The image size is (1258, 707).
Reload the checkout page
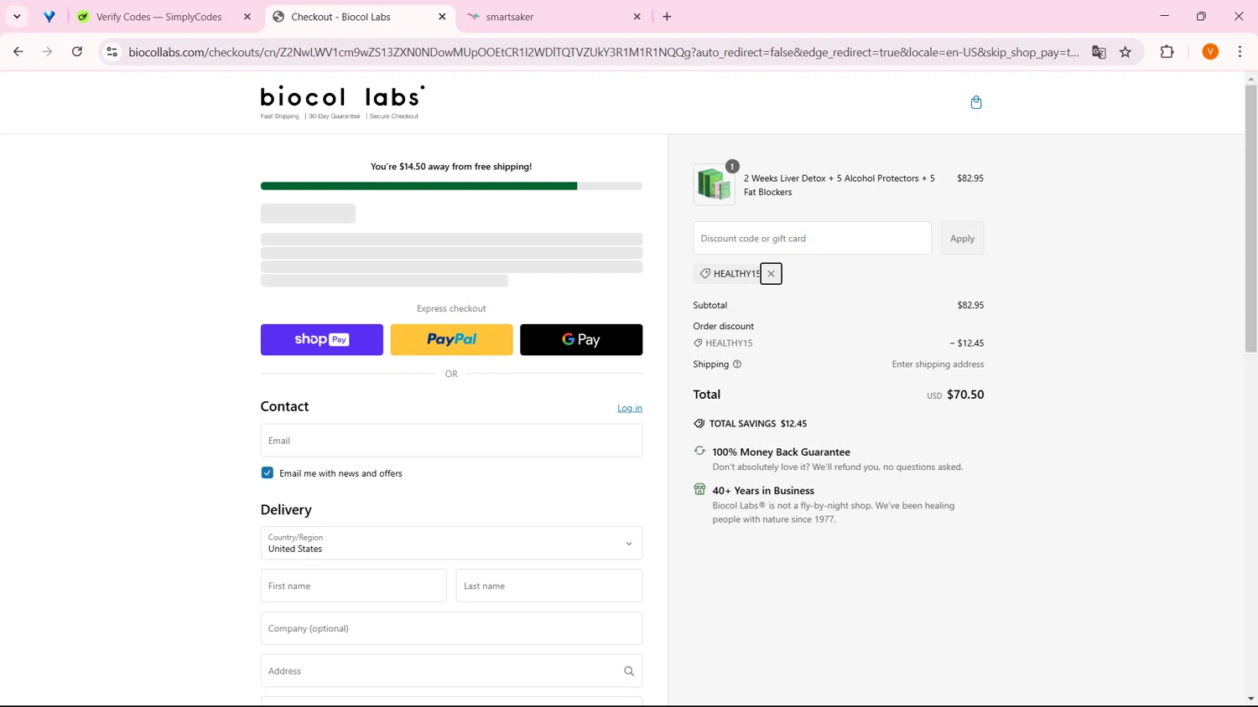coord(77,52)
